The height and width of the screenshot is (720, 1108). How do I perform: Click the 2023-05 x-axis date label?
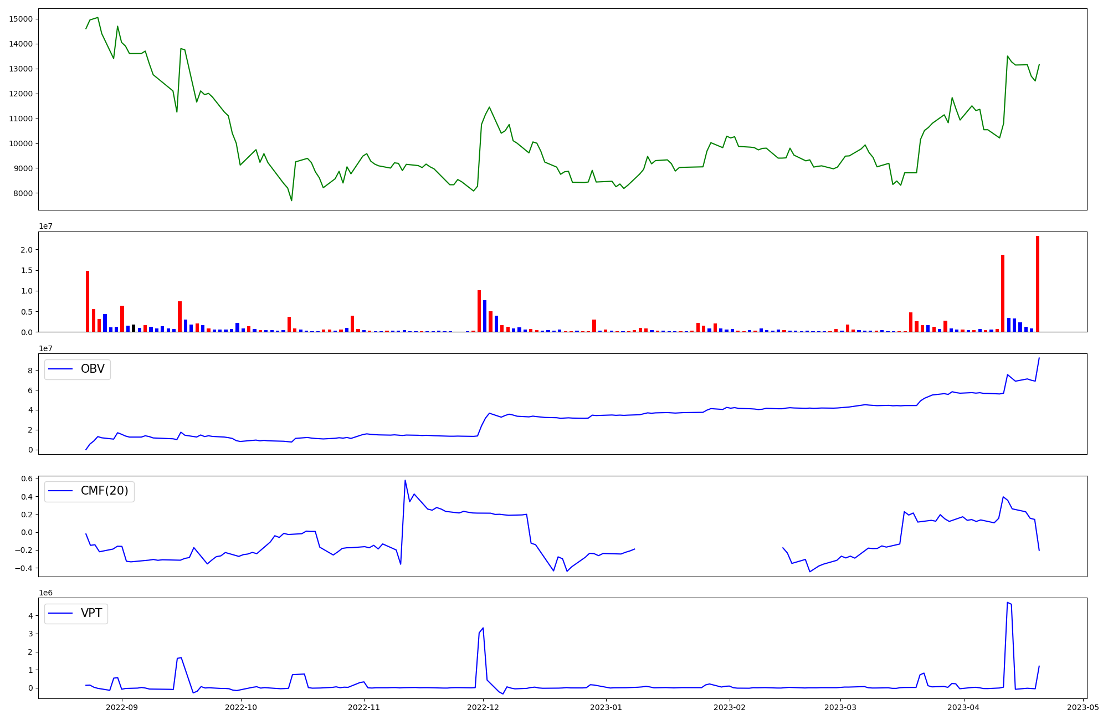point(1083,707)
